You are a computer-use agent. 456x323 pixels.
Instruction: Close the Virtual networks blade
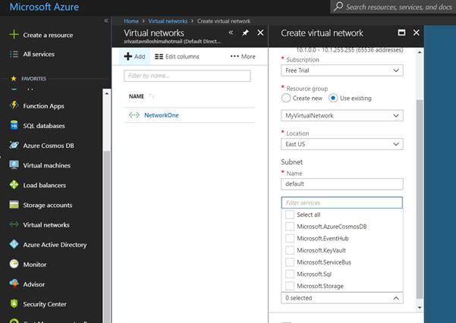point(260,33)
